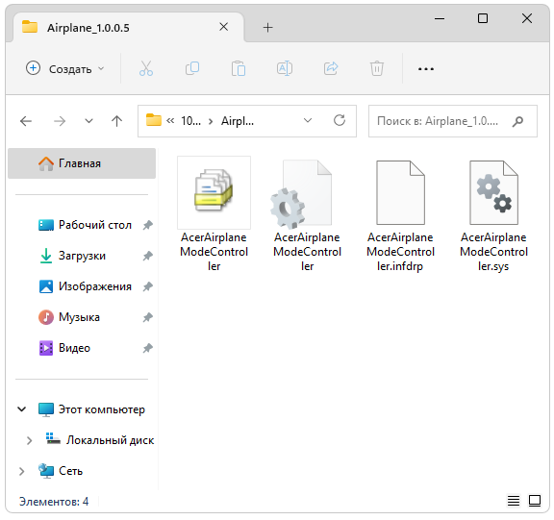
Task: Expand the Локальный диск node
Action: point(29,440)
